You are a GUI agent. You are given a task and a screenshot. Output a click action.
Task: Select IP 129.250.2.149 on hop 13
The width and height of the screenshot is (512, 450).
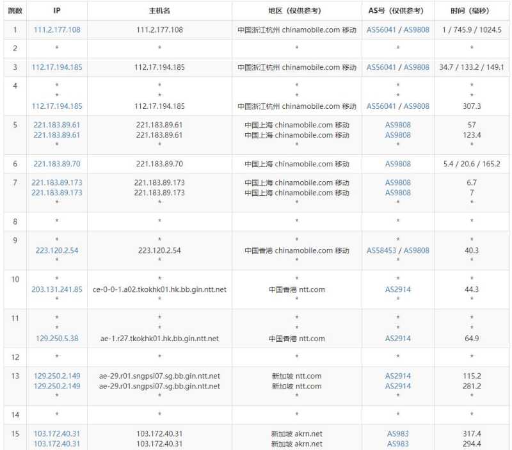56,376
